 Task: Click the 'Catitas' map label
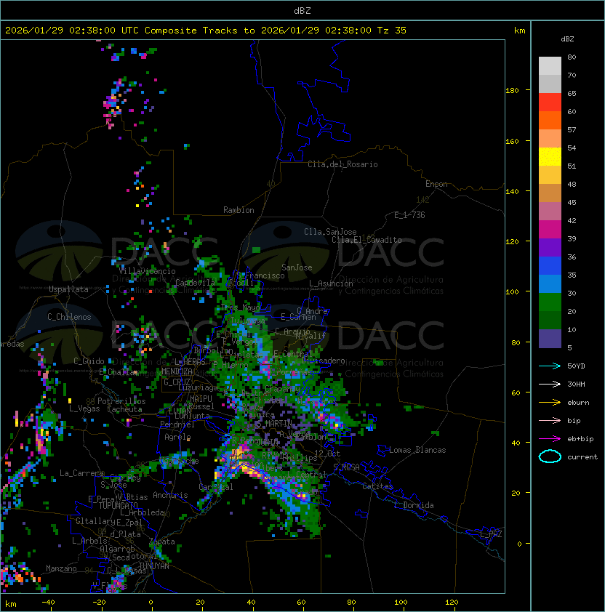click(x=377, y=486)
